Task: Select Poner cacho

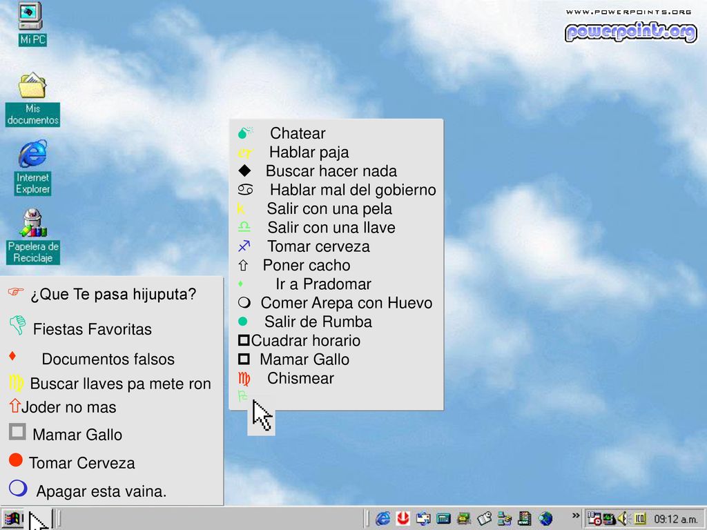Action: 307,266
